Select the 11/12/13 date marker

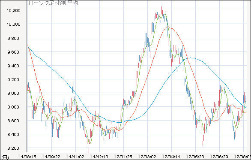pyautogui.click(x=99, y=157)
